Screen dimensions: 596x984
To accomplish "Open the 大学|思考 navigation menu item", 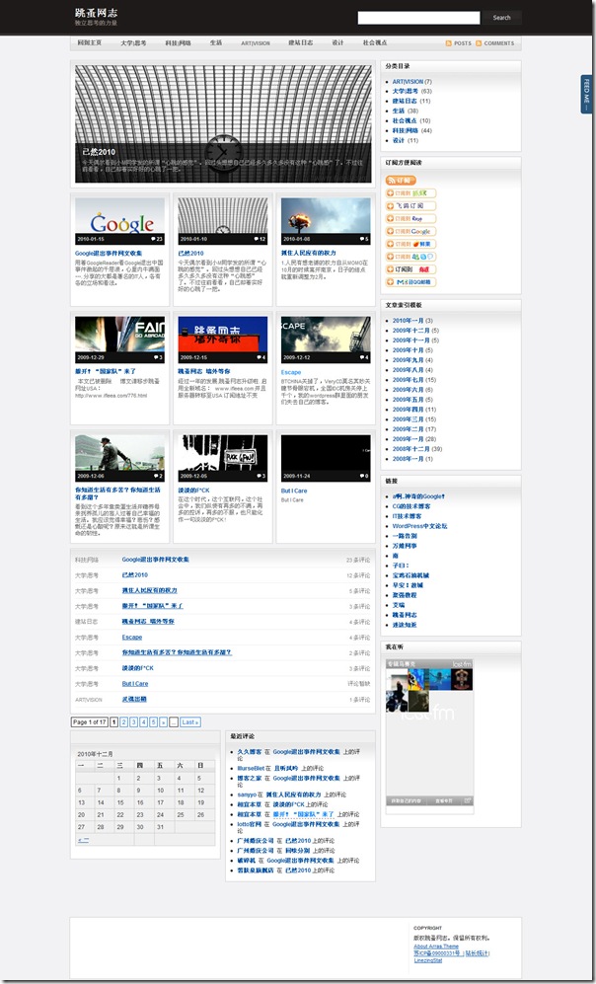I will click(133, 42).
